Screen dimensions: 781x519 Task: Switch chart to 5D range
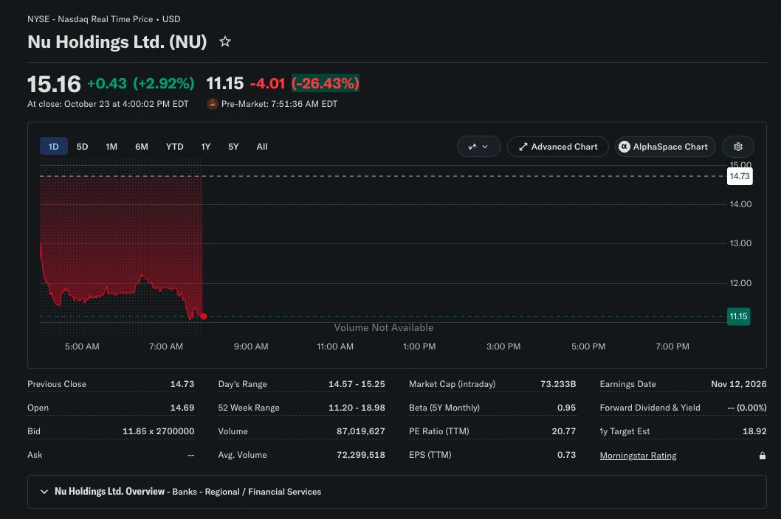pos(82,147)
